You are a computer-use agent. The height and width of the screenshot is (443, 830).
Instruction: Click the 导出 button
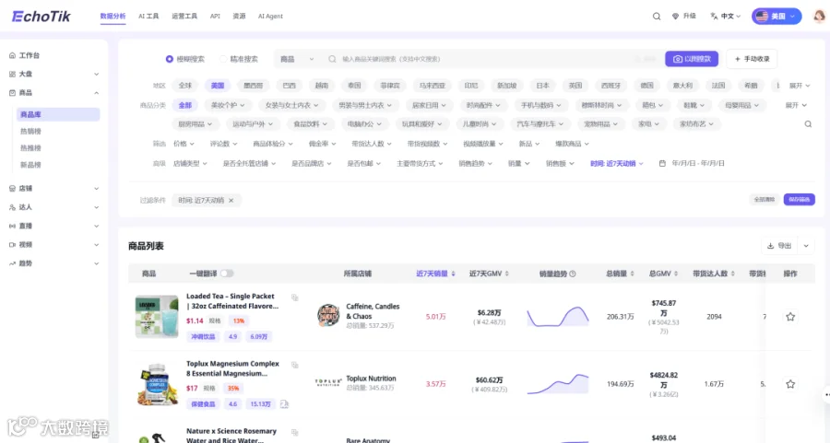779,246
